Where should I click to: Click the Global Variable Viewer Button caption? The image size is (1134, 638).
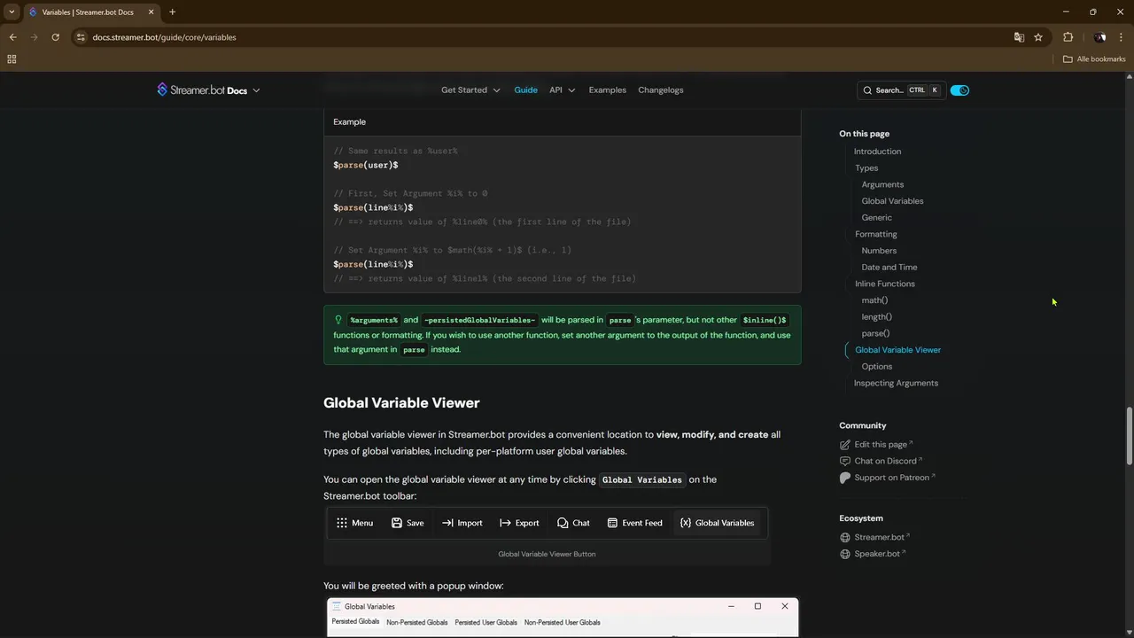547,555
